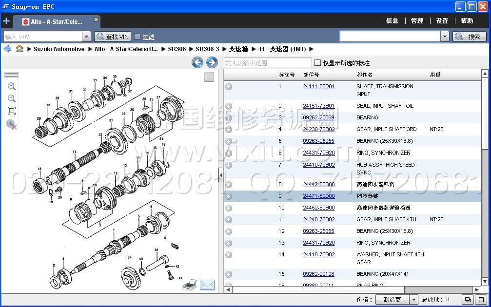
Task: Open a new tab with plus icon
Action: pyautogui.click(x=6, y=21)
